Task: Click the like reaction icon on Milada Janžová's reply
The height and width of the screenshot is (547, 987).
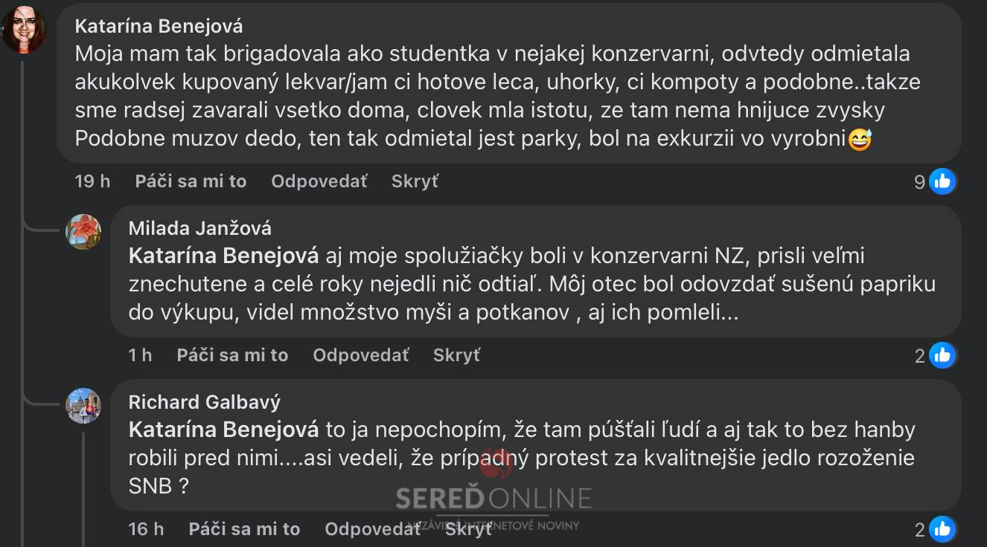Action: 942,356
